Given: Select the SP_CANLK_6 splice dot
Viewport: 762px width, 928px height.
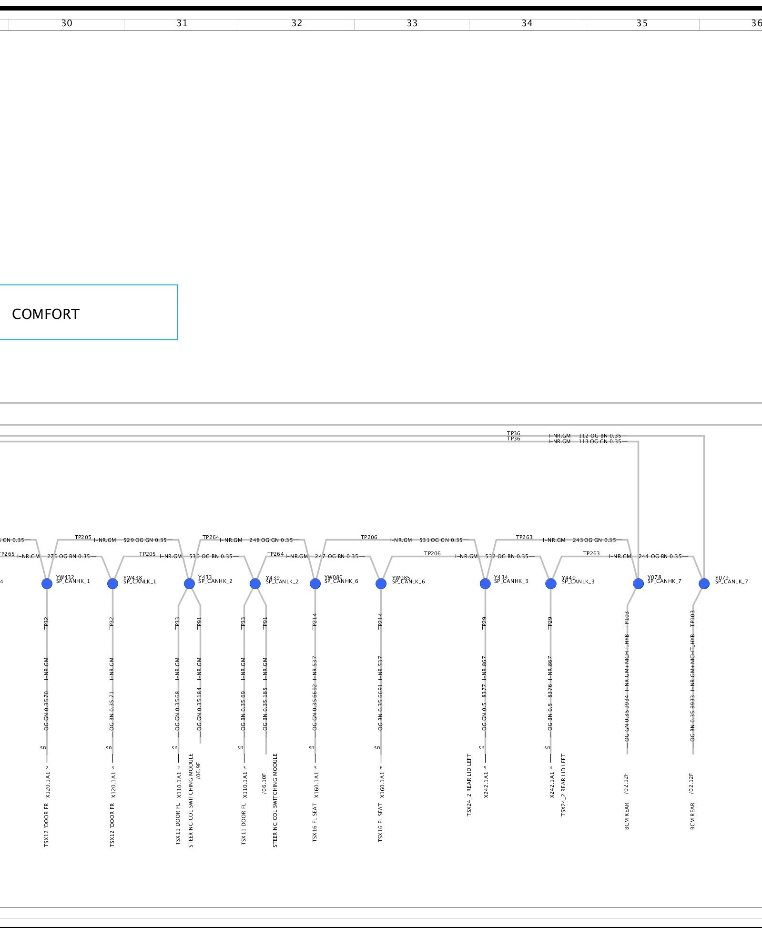Looking at the screenshot, I should click(x=381, y=583).
